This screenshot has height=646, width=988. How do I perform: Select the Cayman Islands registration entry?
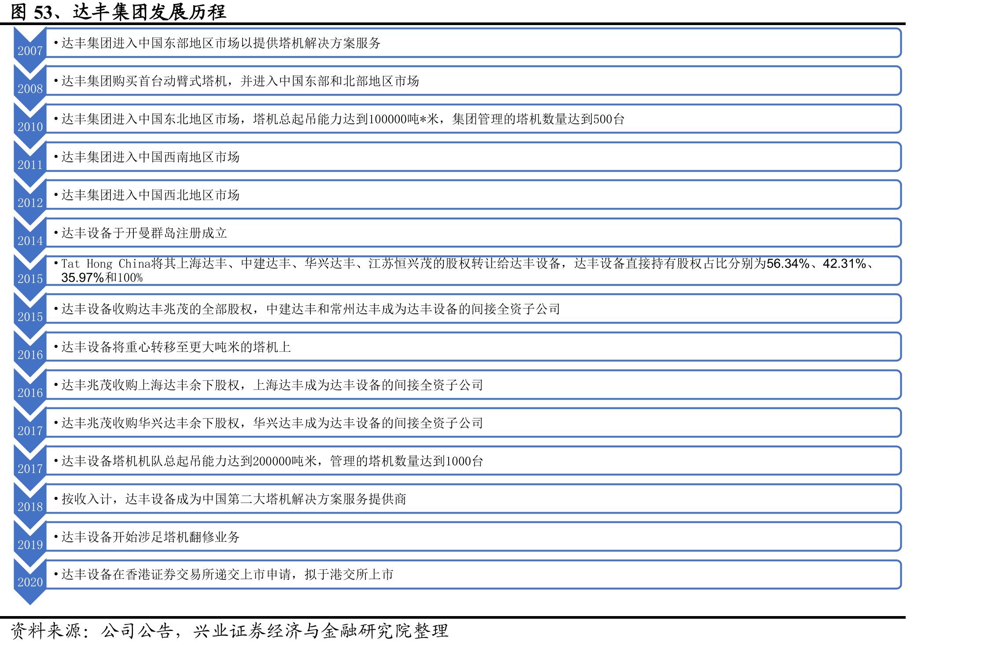(x=474, y=233)
